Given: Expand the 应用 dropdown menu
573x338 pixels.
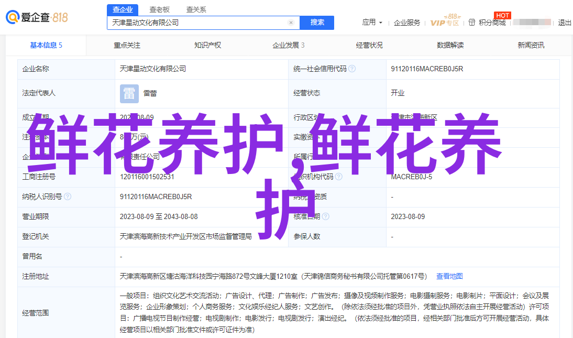Looking at the screenshot, I should 372,23.
